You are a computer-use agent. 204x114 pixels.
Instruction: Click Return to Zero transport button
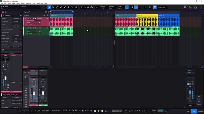click(x=91, y=111)
